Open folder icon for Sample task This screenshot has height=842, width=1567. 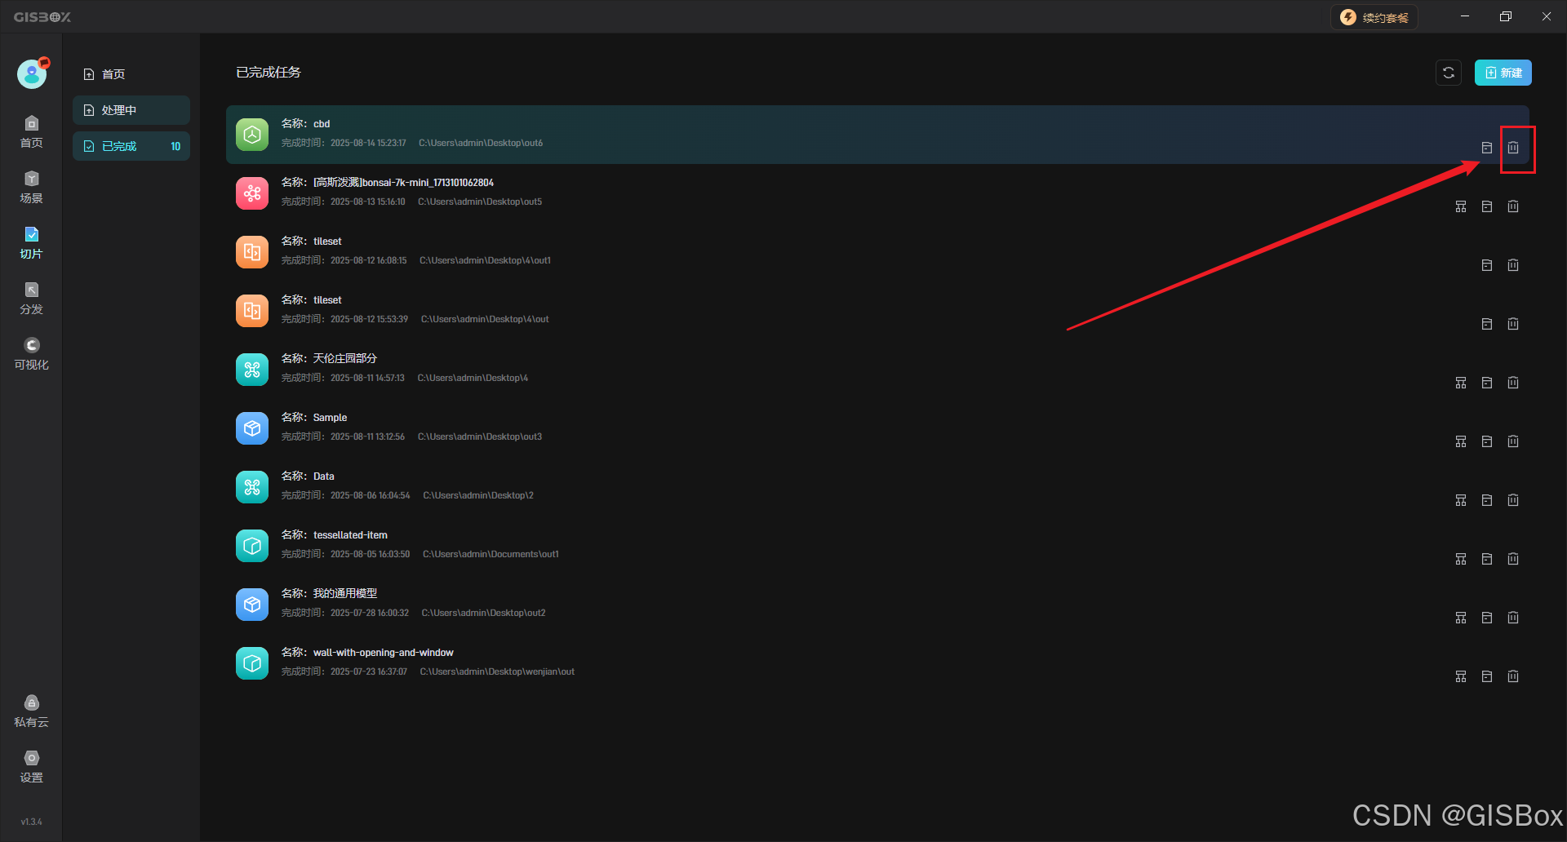coord(1487,441)
